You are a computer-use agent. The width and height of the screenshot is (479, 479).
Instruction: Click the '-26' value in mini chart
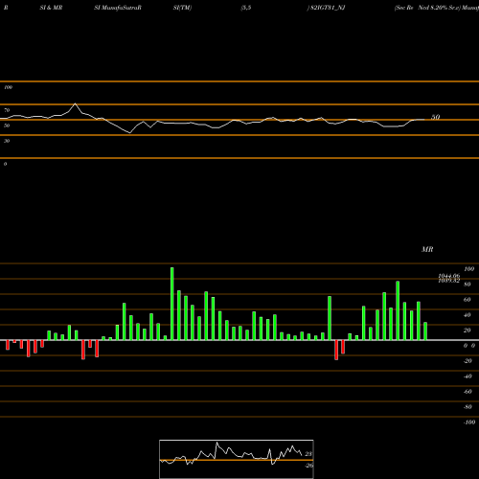308,466
